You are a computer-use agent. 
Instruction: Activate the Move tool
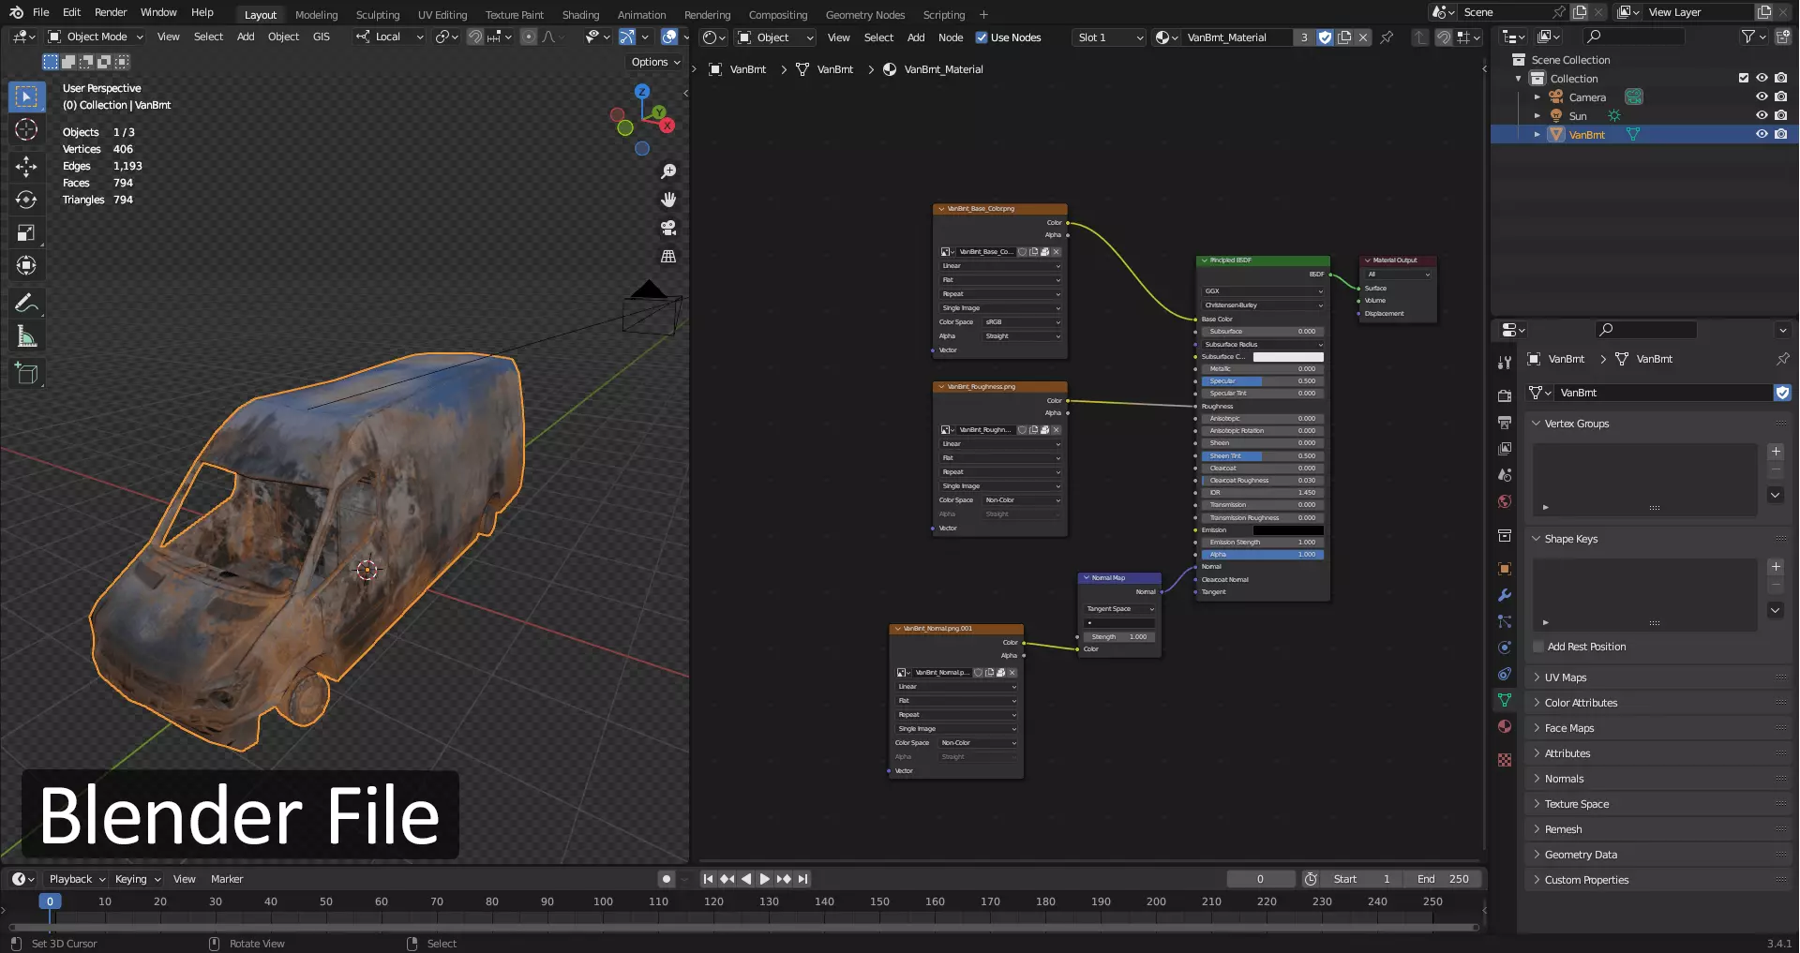pyautogui.click(x=26, y=167)
